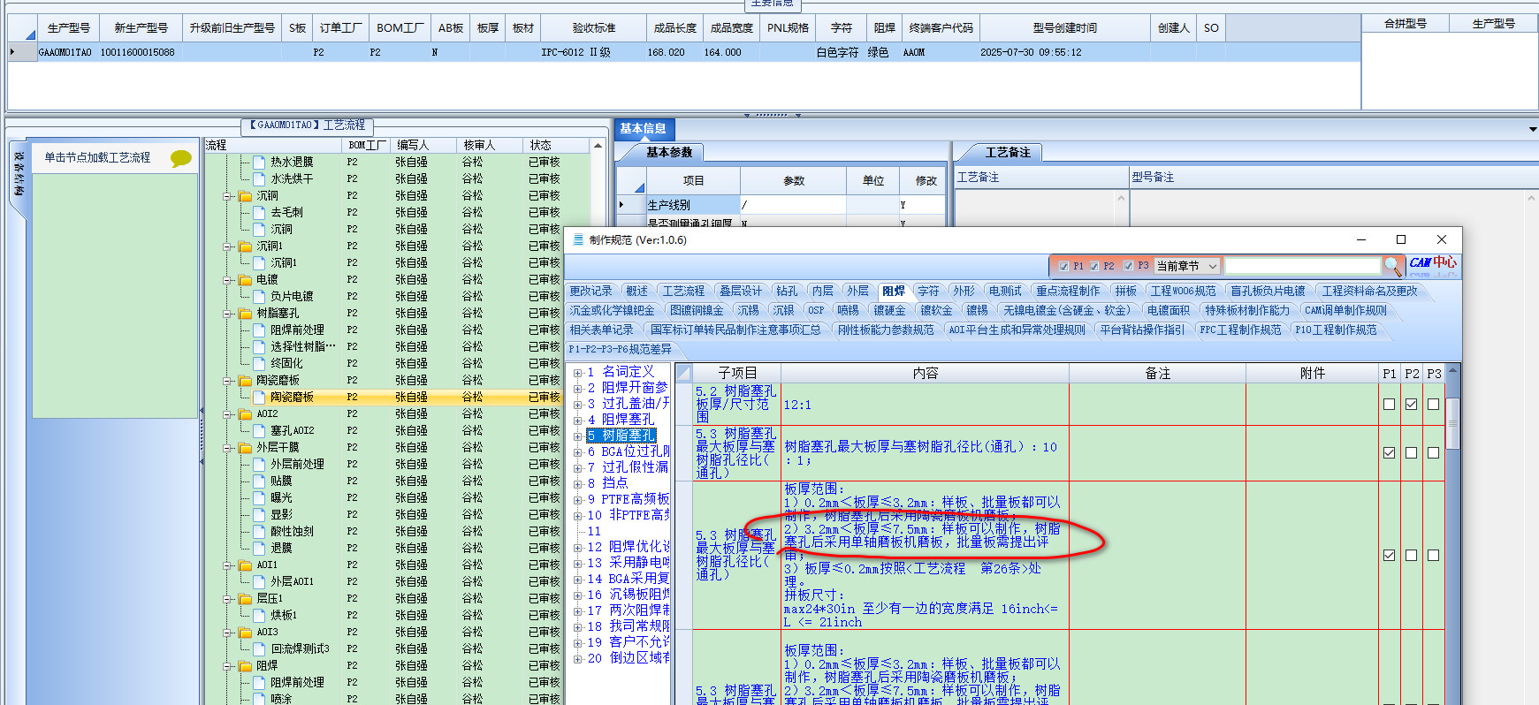Select the GAAOM01TA0 production model row
Screen dimensions: 1539x705
(683, 52)
